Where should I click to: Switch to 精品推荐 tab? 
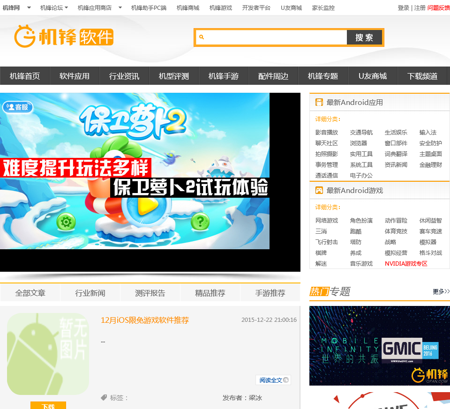coord(210,292)
